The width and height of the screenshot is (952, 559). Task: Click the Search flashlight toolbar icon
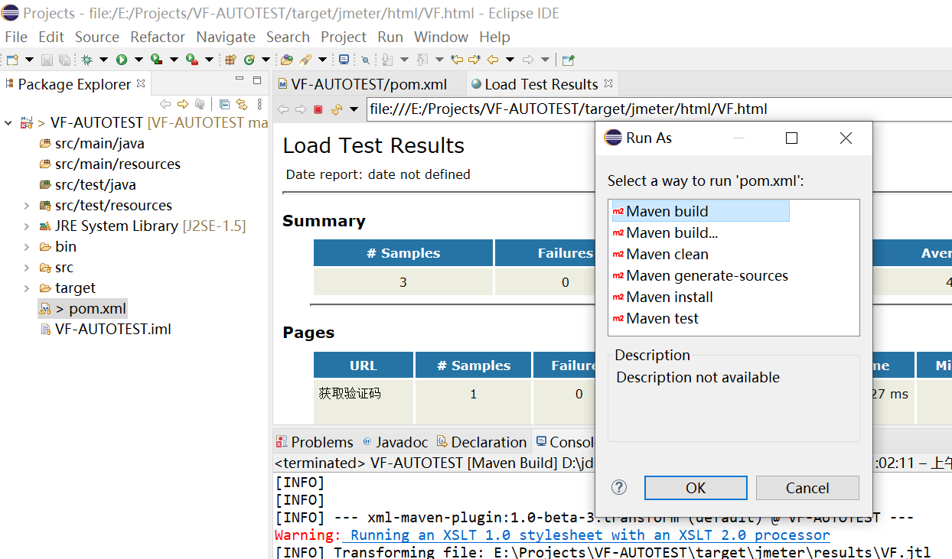305,60
